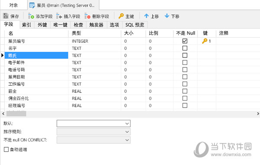Click the Primary Key (主键) key icon
260x165 pixels.
pos(121,16)
